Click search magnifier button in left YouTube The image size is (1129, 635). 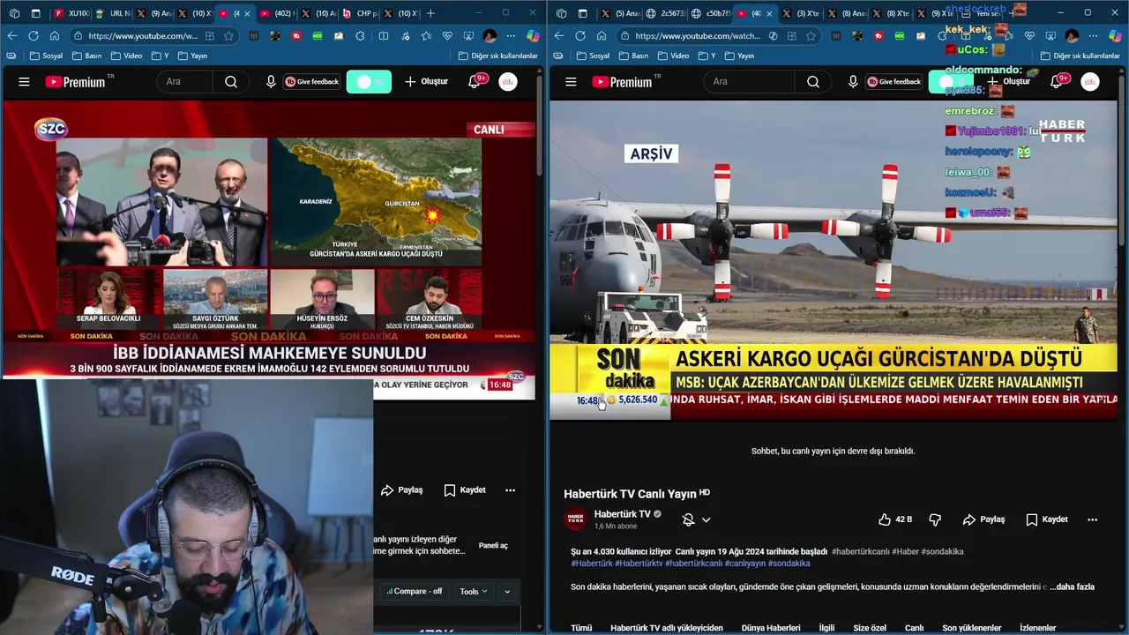[231, 82]
